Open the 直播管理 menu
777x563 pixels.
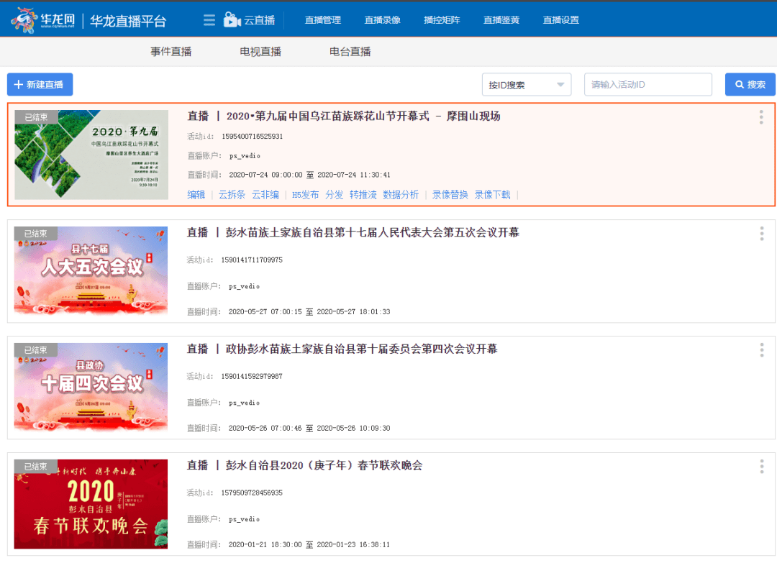[322, 20]
